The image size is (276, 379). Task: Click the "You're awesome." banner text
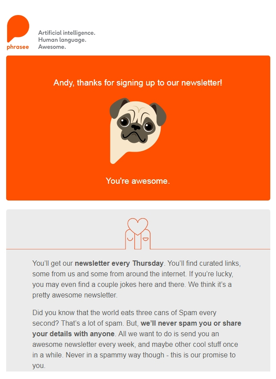(x=138, y=181)
